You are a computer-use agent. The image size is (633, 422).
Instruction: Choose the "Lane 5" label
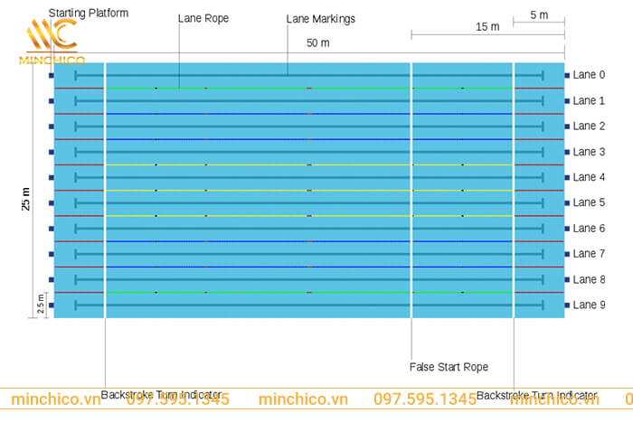point(589,203)
